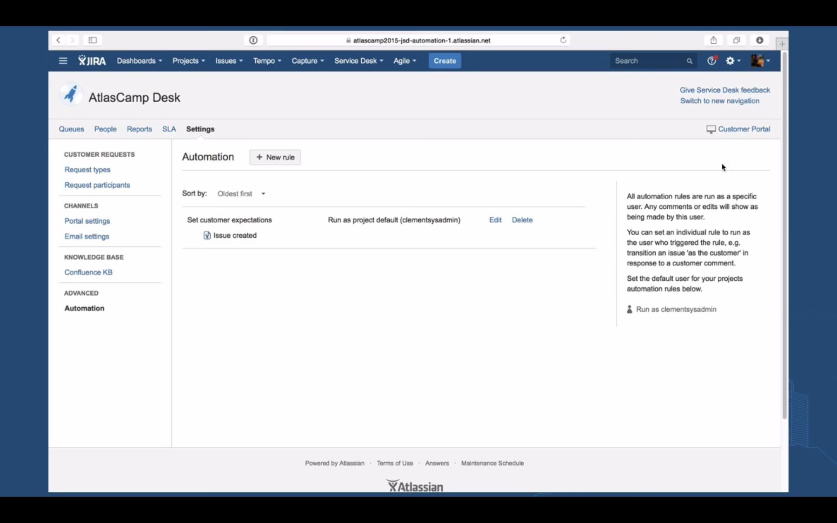Click the Safari back arrow
The width and height of the screenshot is (837, 523).
click(58, 40)
